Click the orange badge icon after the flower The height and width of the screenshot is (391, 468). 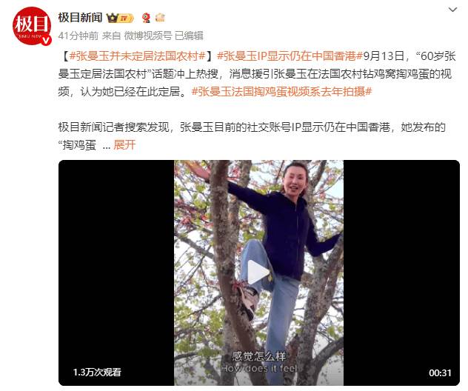pos(160,18)
